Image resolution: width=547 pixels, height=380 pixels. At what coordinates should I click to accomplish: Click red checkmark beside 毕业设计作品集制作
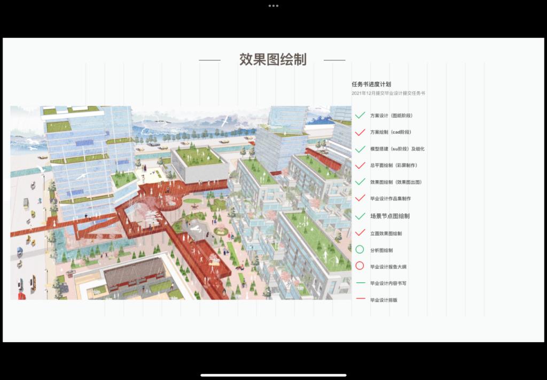tap(360, 198)
